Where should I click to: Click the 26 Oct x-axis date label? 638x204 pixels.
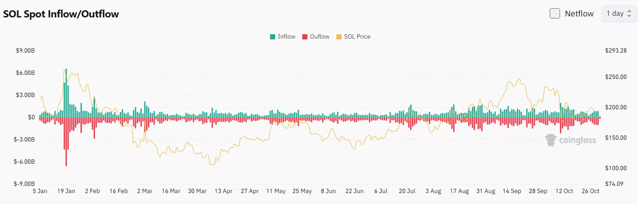(590, 191)
